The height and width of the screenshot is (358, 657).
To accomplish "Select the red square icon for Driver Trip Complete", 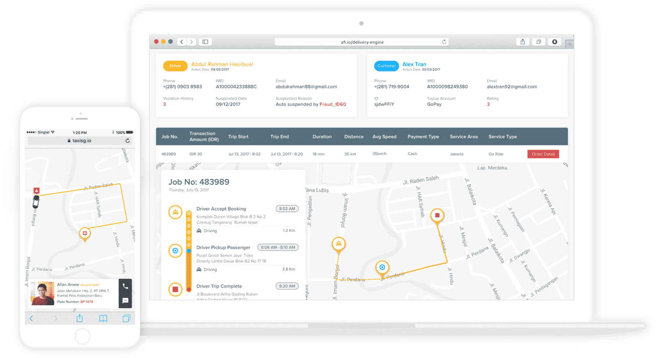I will [x=175, y=289].
